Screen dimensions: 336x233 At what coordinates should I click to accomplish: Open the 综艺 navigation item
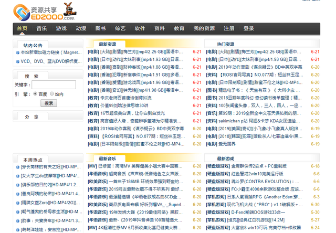[120, 28]
